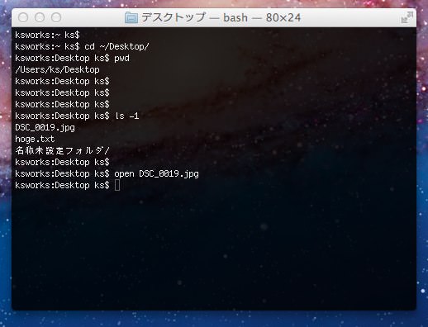428x327 pixels.
Task: Click the "open DSC_0019.jpg" command
Action: click(156, 174)
